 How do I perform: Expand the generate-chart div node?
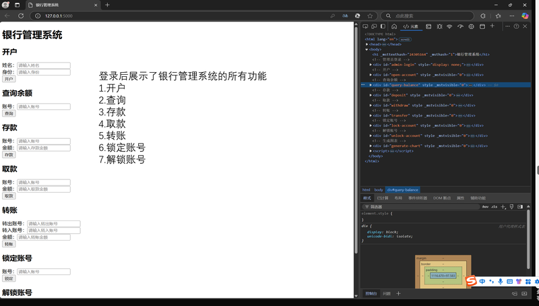[371, 146]
